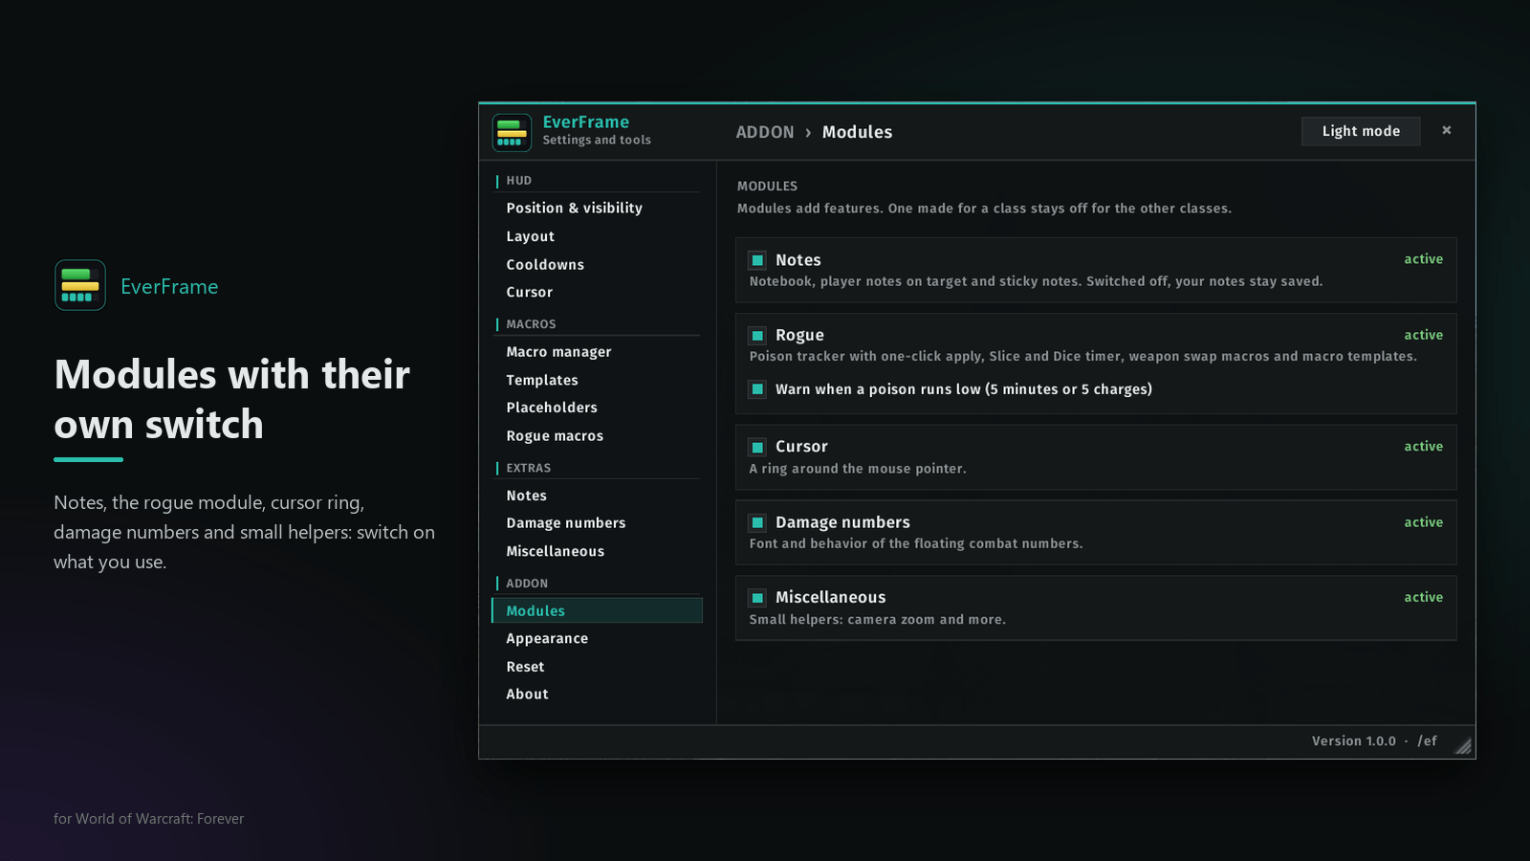Click the Notes module active status
Screen dimensions: 1530x861
click(1423, 259)
